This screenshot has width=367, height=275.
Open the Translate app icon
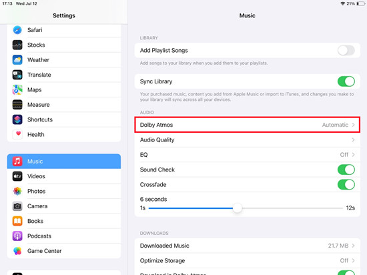tap(17, 75)
